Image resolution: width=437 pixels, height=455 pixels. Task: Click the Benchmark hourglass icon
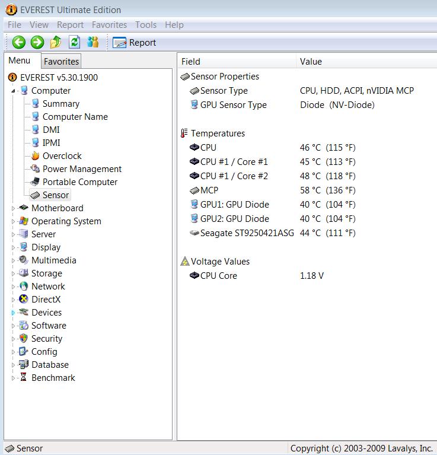24,377
